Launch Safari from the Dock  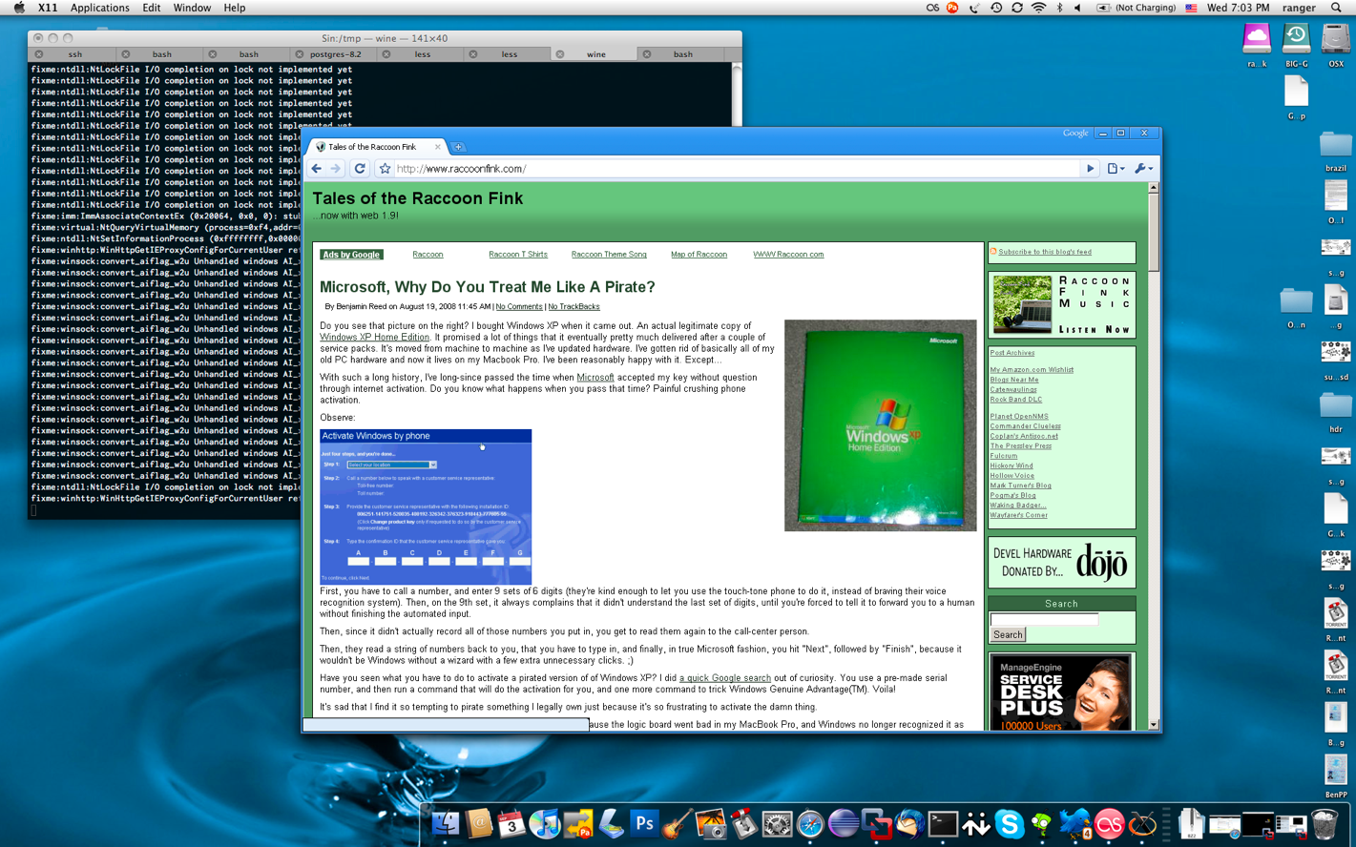pyautogui.click(x=810, y=824)
